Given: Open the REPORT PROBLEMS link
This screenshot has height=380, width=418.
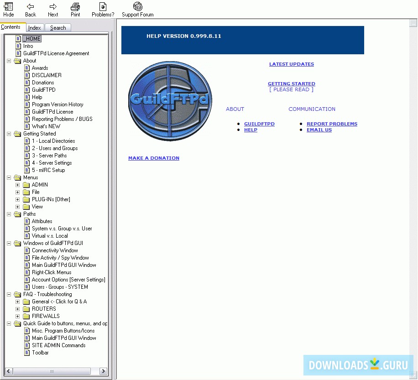Looking at the screenshot, I should [332, 124].
